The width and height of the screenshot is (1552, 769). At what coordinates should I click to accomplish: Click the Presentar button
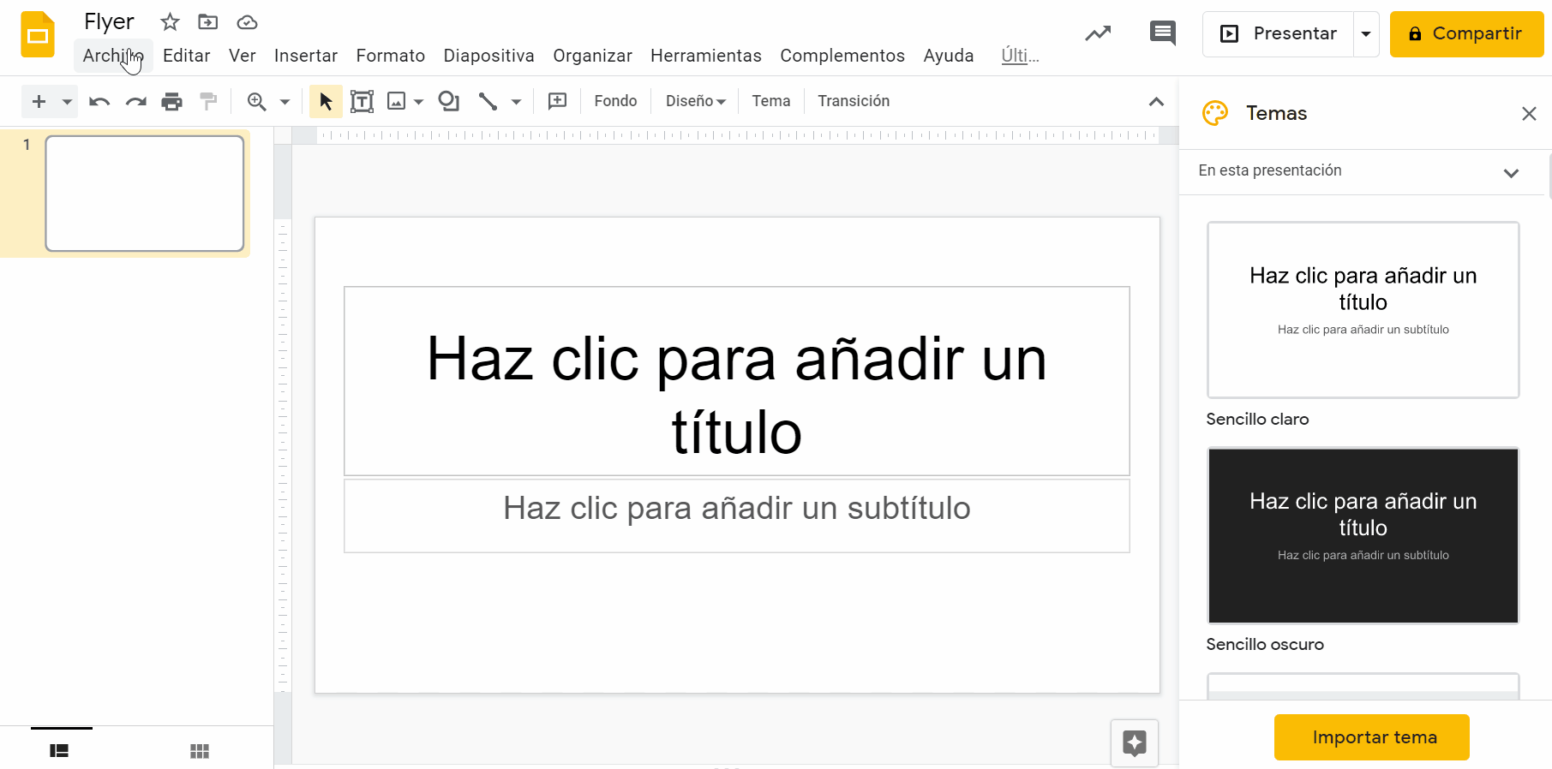pos(1279,34)
